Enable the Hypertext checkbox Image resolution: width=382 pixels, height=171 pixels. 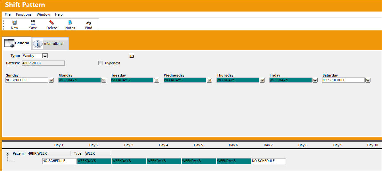tap(100, 63)
